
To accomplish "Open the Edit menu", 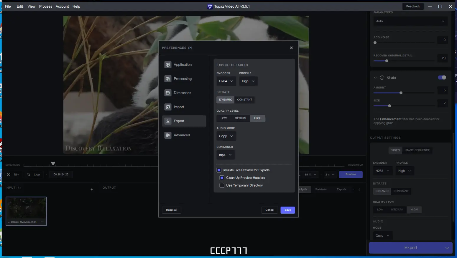I will point(20,6).
